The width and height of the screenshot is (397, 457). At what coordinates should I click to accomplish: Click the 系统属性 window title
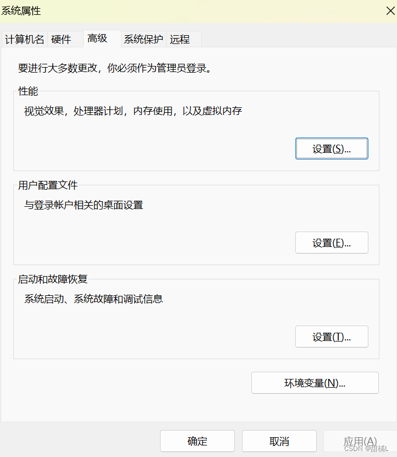pyautogui.click(x=21, y=11)
